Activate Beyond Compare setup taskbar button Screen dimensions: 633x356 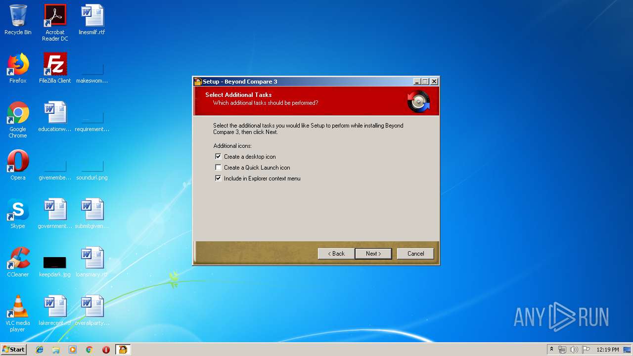pos(123,350)
